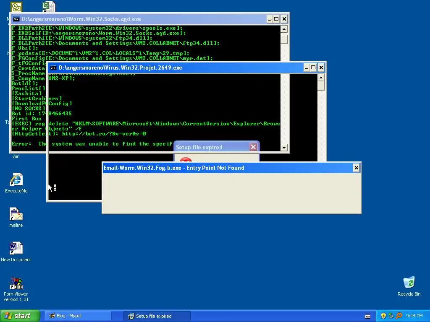Click the 'F_EXEPath2' console line
The width and height of the screenshot is (430, 322).
[97, 28]
